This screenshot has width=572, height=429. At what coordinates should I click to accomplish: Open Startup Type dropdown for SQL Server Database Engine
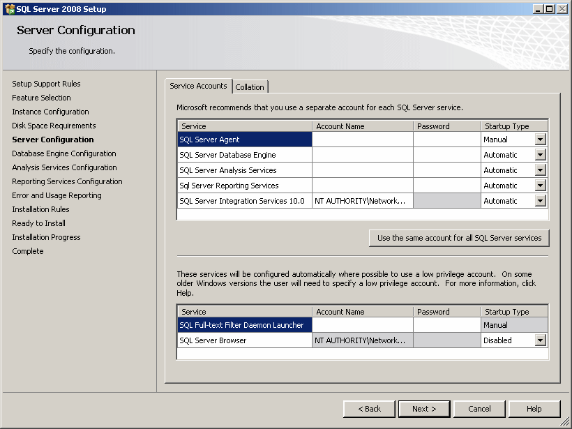coord(541,155)
